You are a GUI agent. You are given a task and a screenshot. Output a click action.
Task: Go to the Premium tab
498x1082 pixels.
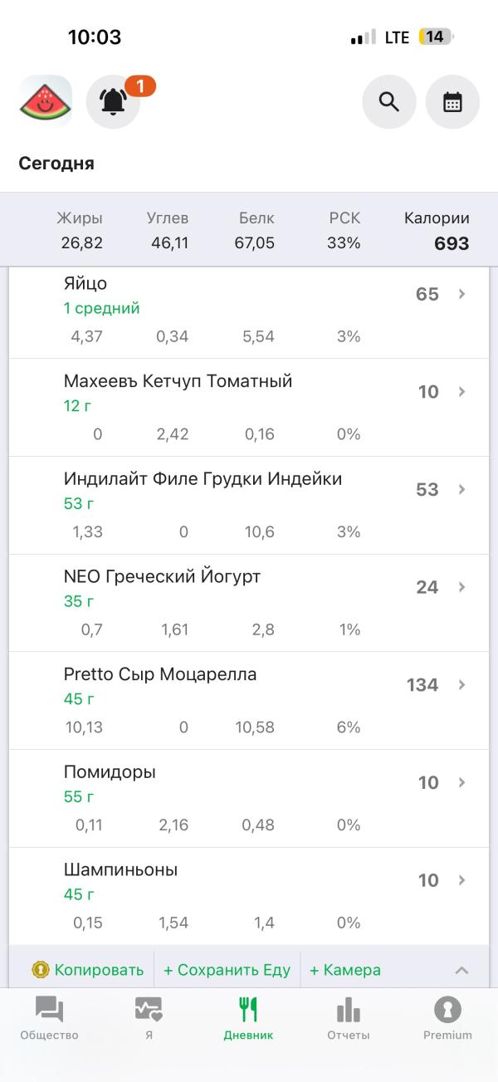[x=447, y=1018]
